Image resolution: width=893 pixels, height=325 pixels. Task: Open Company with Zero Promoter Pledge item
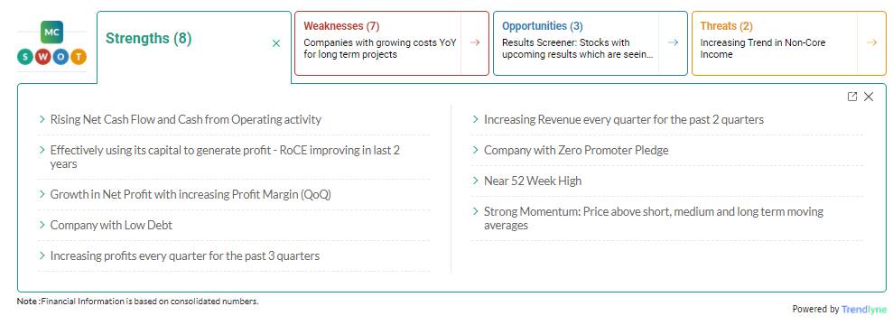pos(576,150)
